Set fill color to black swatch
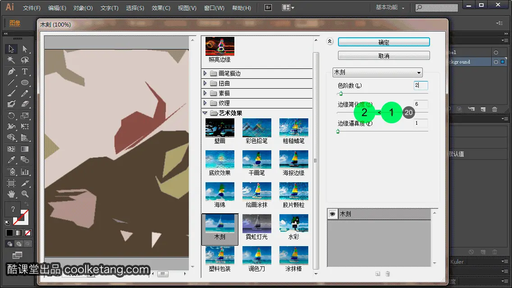The height and width of the screenshot is (288, 512). pyautogui.click(x=9, y=233)
